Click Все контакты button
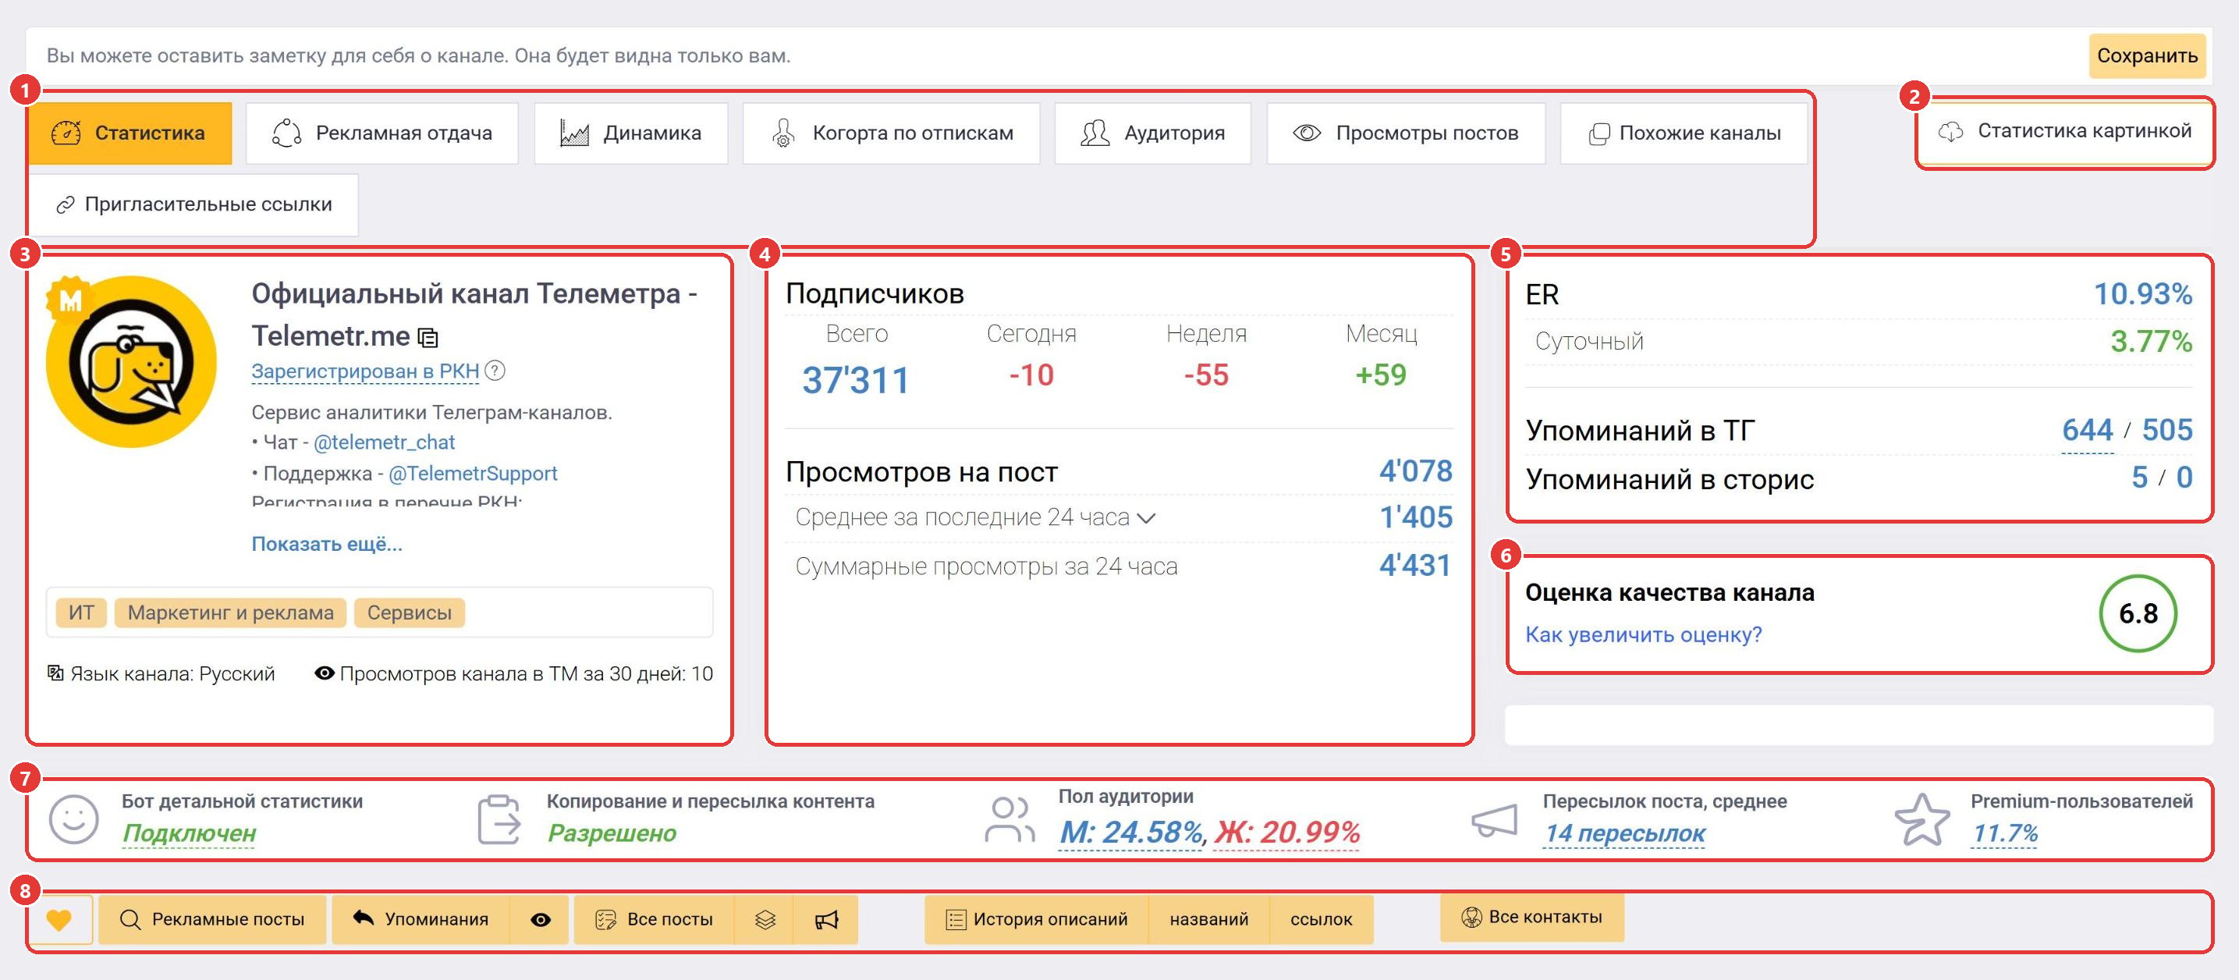Viewport: 2239px width, 980px height. pos(1531,918)
